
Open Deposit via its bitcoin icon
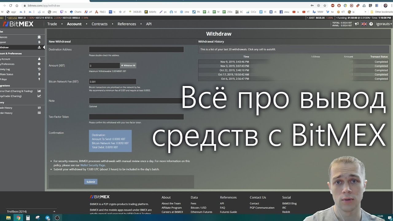(x=39, y=42)
